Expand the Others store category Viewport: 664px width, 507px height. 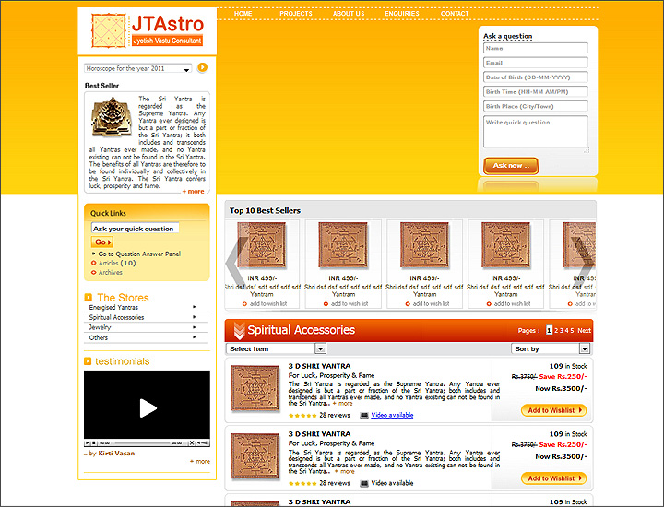tap(146, 337)
